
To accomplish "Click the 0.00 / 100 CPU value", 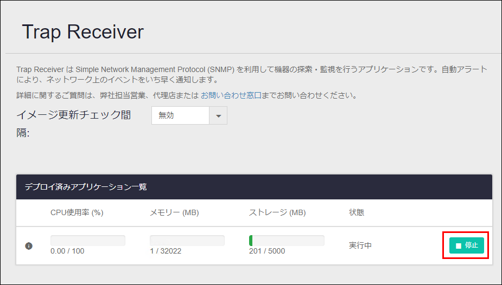I will [x=67, y=251].
